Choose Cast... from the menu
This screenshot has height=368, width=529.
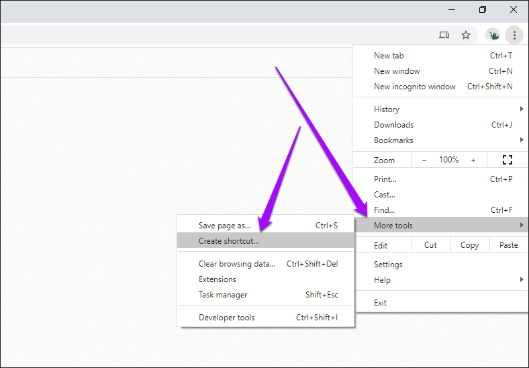440,195
